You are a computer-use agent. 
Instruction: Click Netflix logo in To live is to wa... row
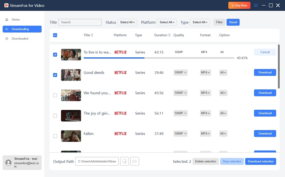point(120,52)
